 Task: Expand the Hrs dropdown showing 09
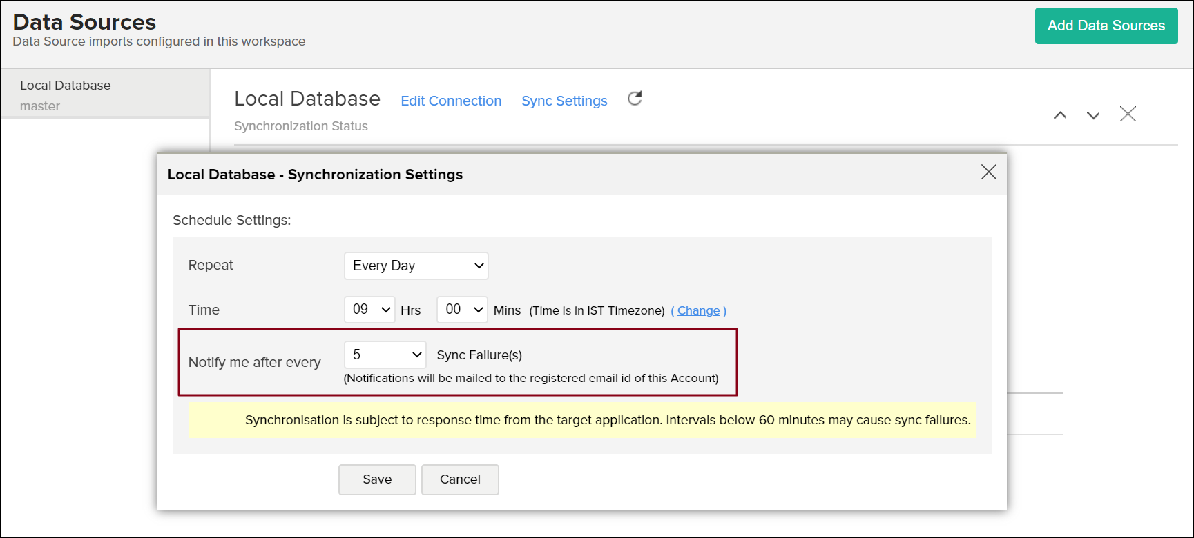[x=369, y=310]
